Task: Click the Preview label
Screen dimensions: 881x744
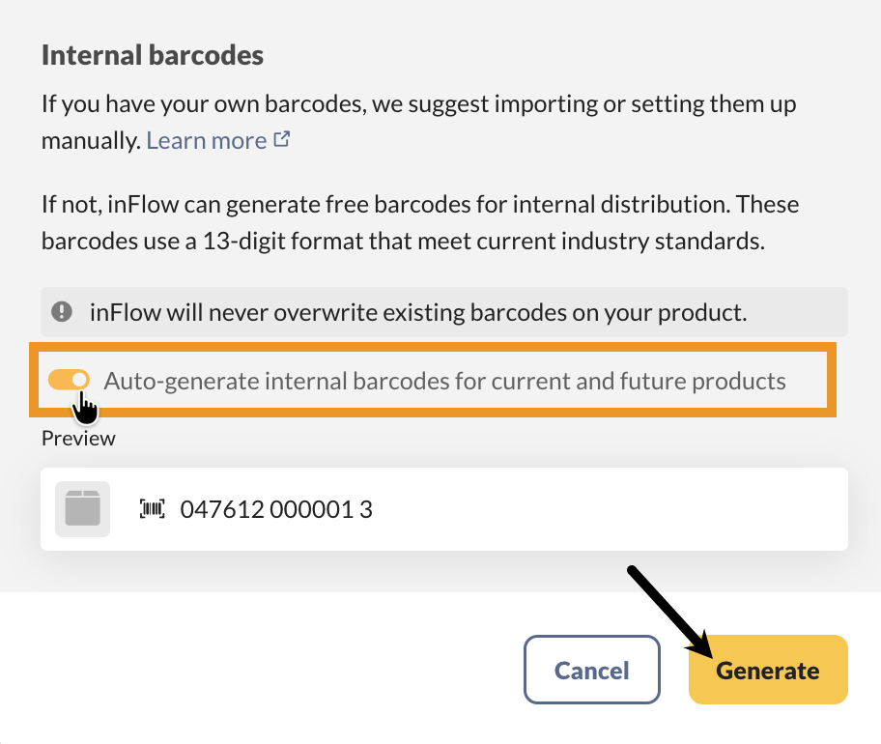Action: pyautogui.click(x=78, y=439)
